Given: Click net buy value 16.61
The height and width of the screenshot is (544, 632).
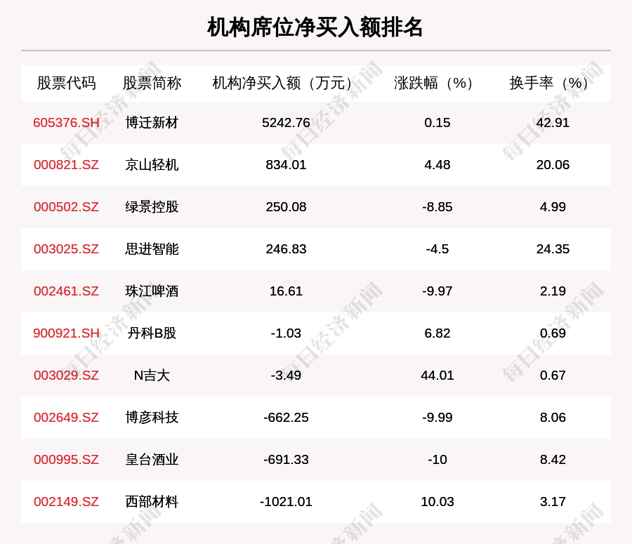Looking at the screenshot, I should (x=287, y=291).
